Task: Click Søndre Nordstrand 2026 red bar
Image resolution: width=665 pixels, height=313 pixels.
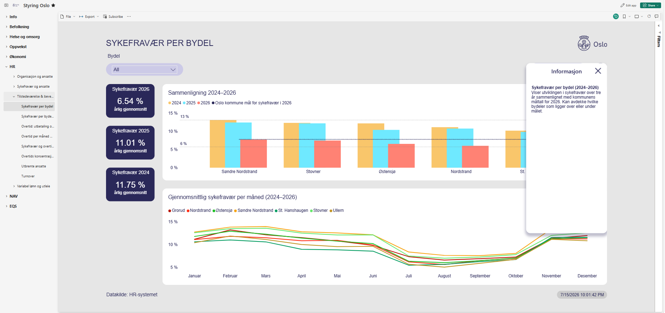Action: click(253, 153)
